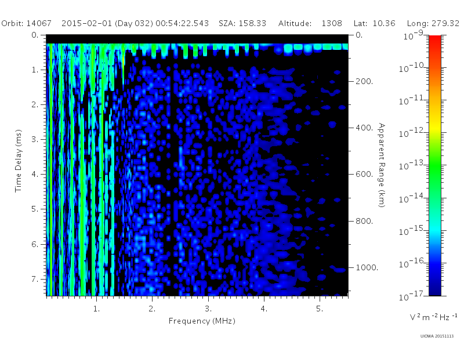Click the time delay tick label '6.'
464x348 pixels.
(x=35, y=244)
